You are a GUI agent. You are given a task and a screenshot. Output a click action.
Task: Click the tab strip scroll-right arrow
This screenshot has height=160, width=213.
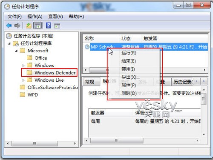point(204,81)
